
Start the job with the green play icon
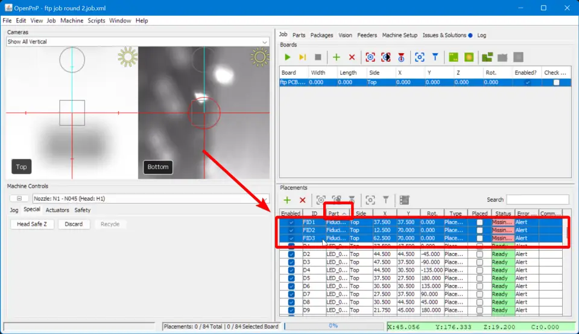click(x=288, y=57)
